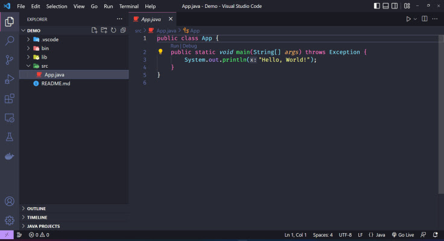Open notifications bell in status bar
The image size is (444, 241).
click(x=435, y=235)
